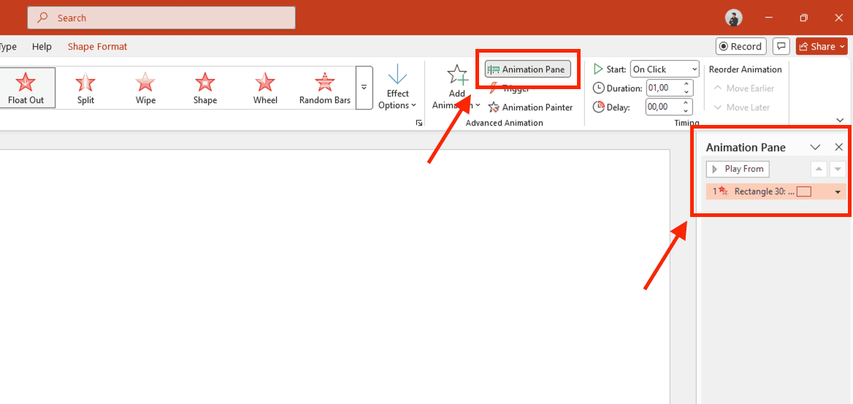Click the Search box in title bar
Viewport: 853px width, 404px height.
(x=161, y=18)
